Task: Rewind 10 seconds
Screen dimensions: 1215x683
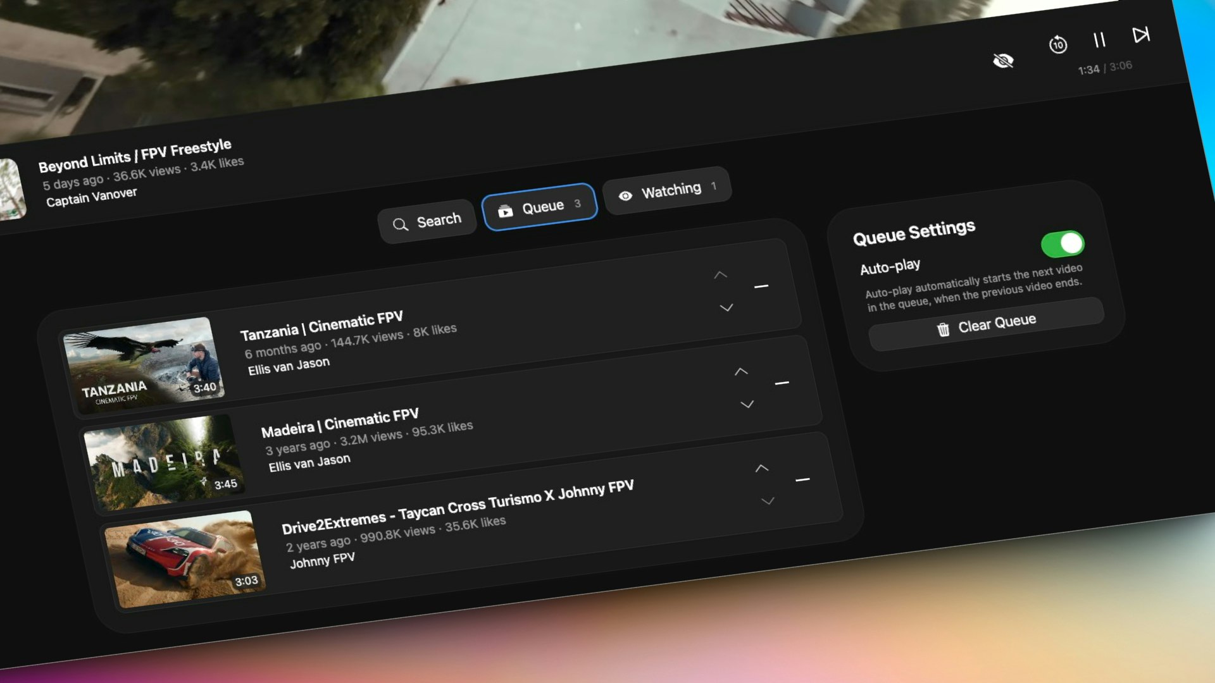Action: pyautogui.click(x=1058, y=45)
